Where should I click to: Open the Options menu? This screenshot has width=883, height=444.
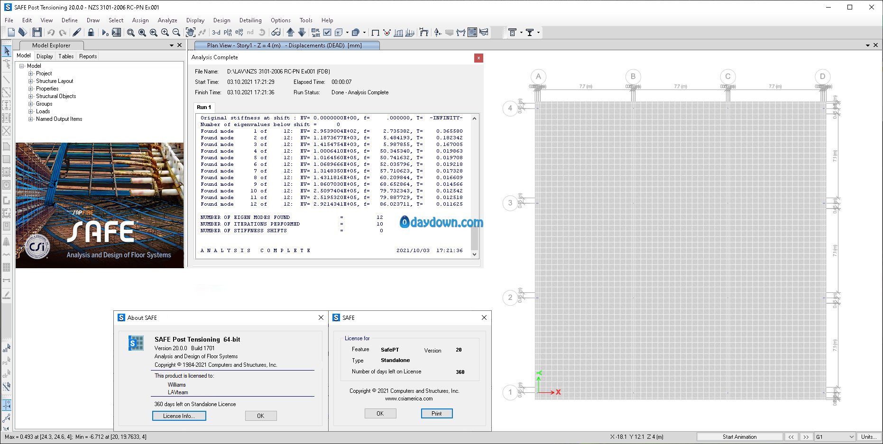(281, 20)
